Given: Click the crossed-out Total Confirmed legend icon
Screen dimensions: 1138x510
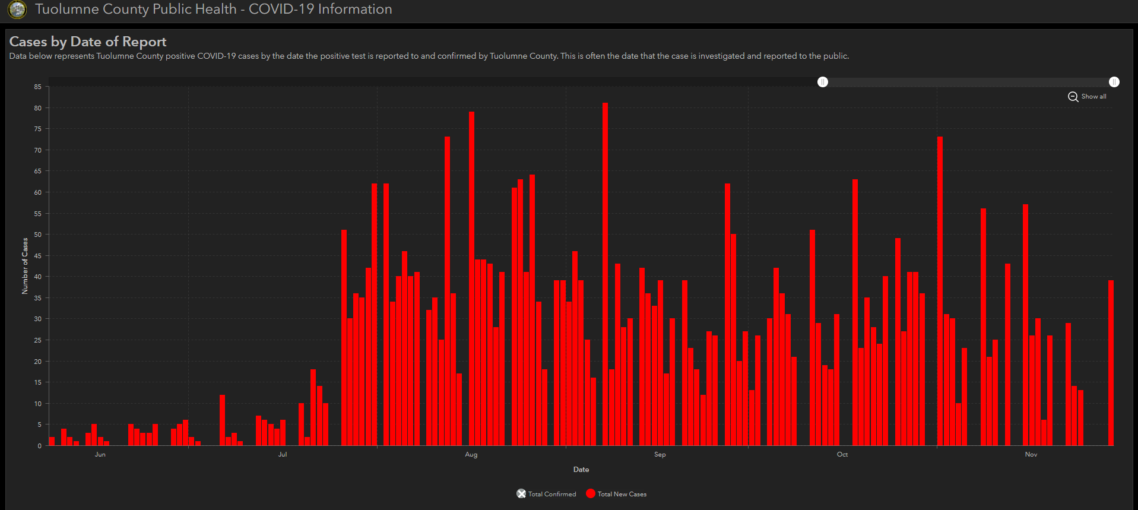Looking at the screenshot, I should click(521, 494).
